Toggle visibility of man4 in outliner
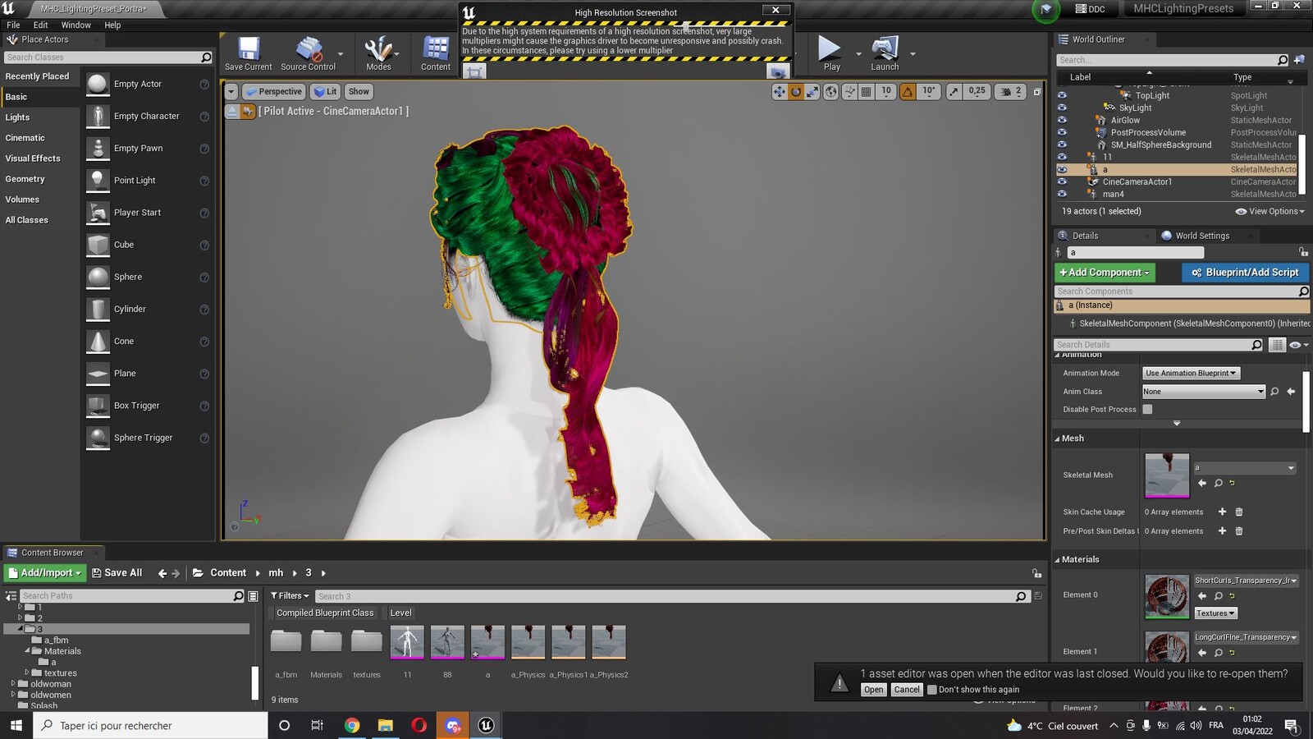This screenshot has height=739, width=1313. coord(1062,194)
